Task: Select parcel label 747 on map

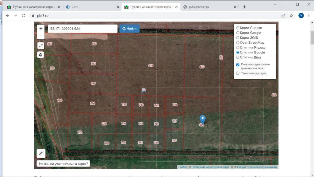Action: (x=174, y=140)
